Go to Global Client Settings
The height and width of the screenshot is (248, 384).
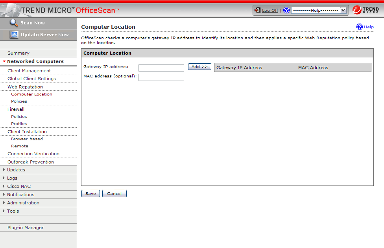31,79
